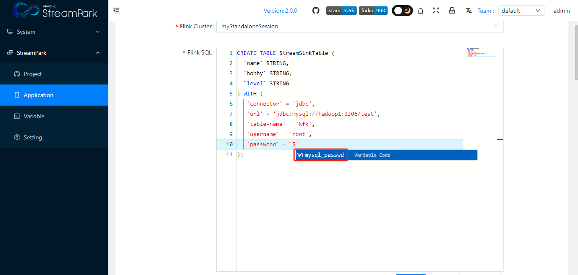The width and height of the screenshot is (578, 275).
Task: Click the closing ); line 11
Action: coord(240,155)
